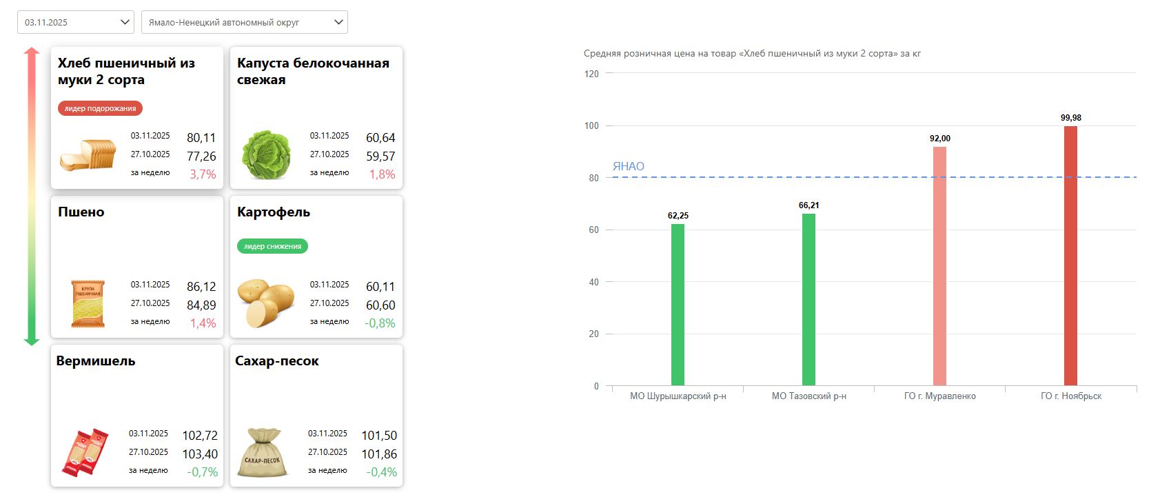Click the wheat bread product image
The image size is (1160, 497).
[88, 155]
